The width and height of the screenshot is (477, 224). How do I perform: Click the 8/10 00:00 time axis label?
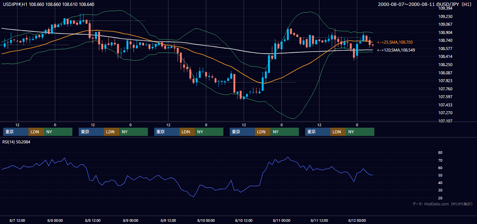click(206, 220)
